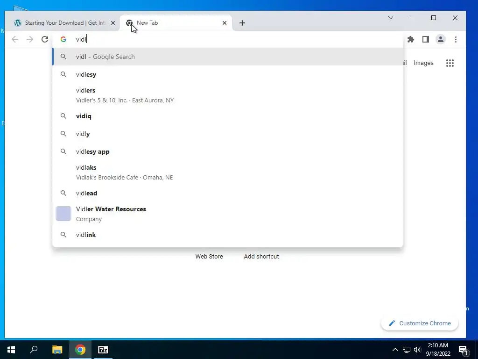478x359 pixels.
Task: Choose 'vidl - Google Search' suggestion
Action: [228, 57]
